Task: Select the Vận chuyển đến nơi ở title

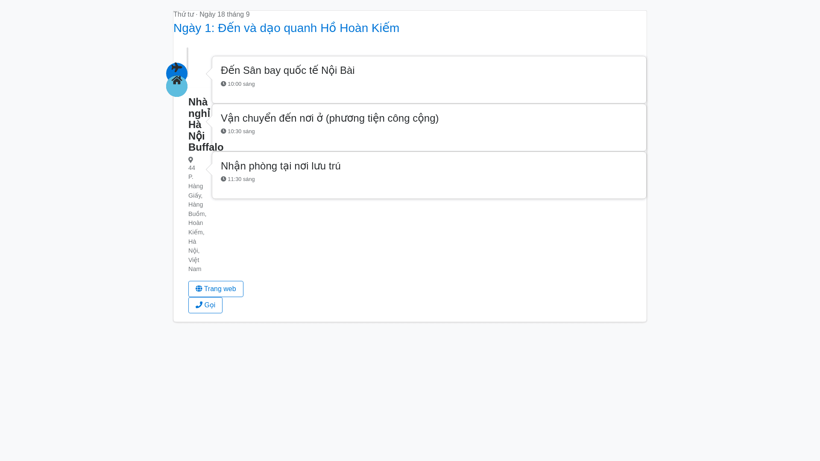Action: (329, 118)
